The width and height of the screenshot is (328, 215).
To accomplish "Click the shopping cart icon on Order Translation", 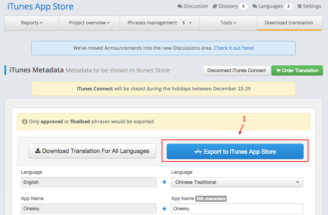I will point(278,71).
